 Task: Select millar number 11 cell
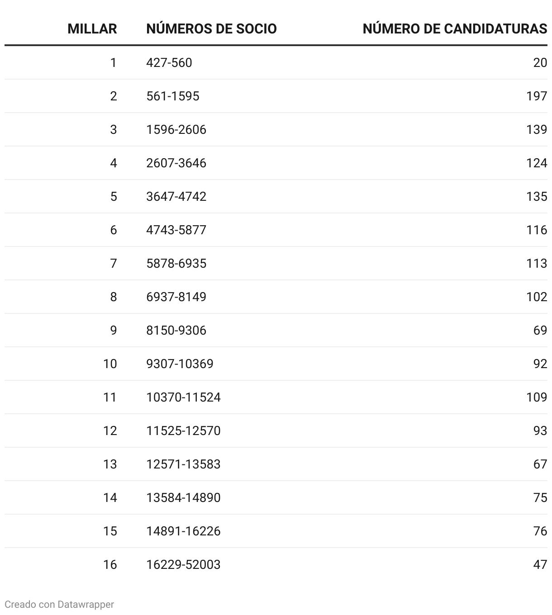point(110,397)
